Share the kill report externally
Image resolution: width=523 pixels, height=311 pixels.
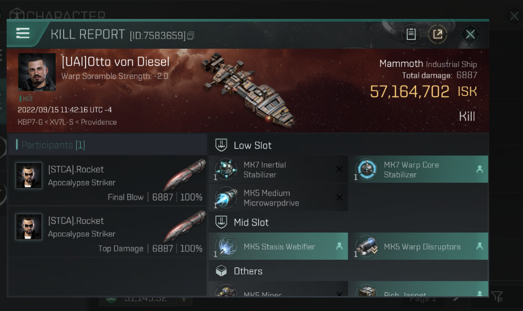[437, 34]
